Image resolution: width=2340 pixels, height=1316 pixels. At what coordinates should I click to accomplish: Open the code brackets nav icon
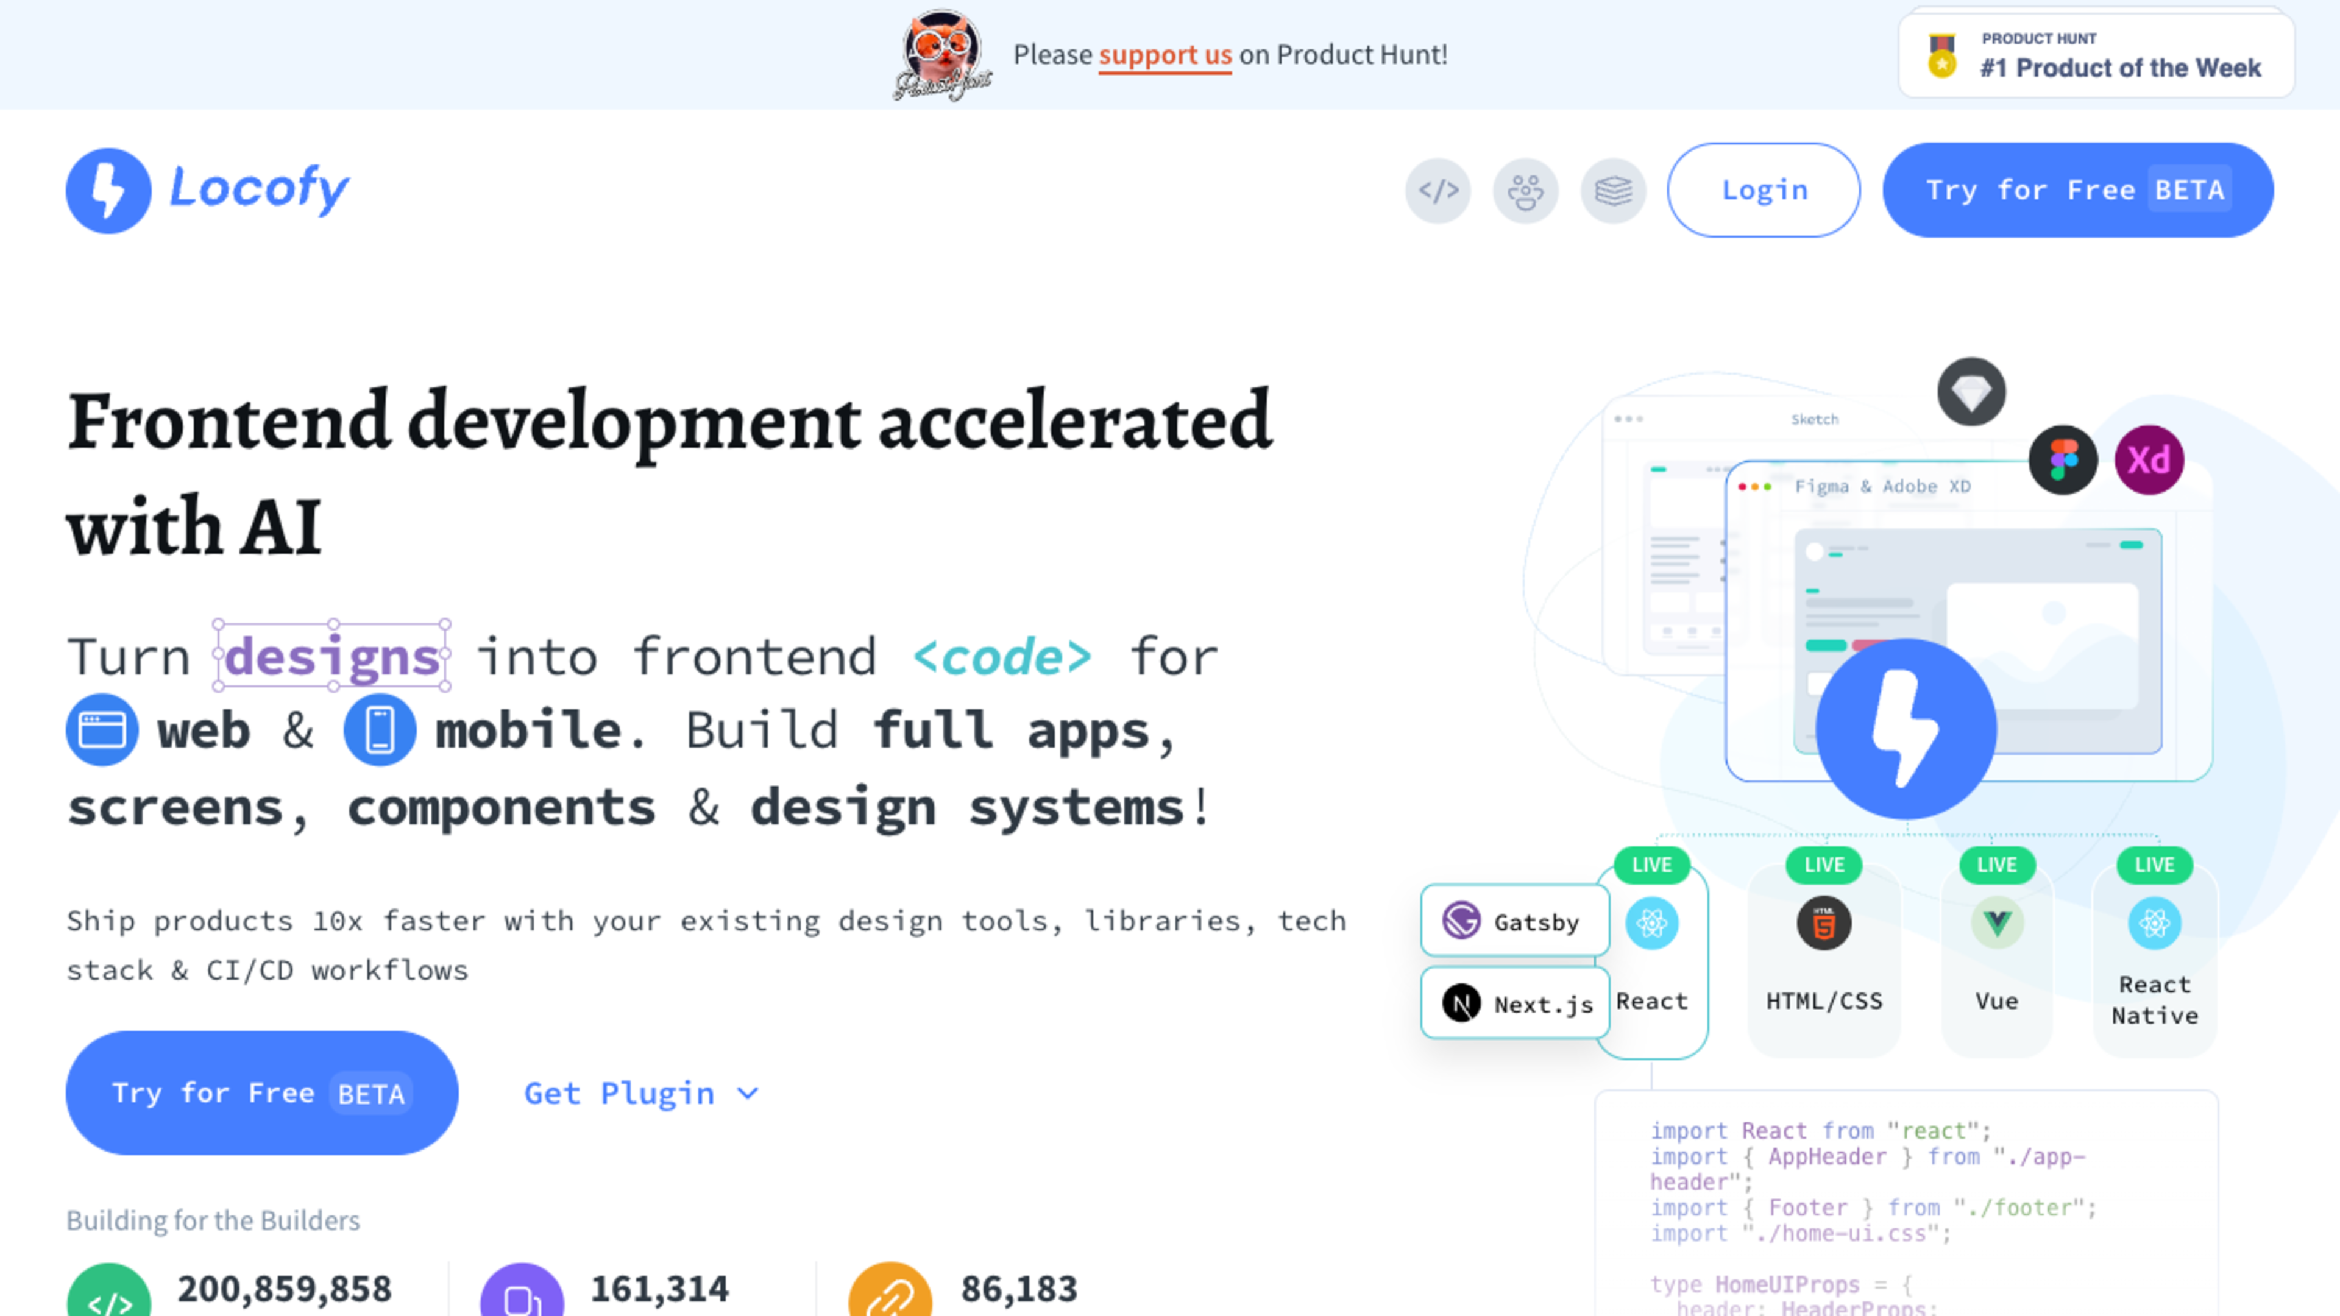point(1438,191)
